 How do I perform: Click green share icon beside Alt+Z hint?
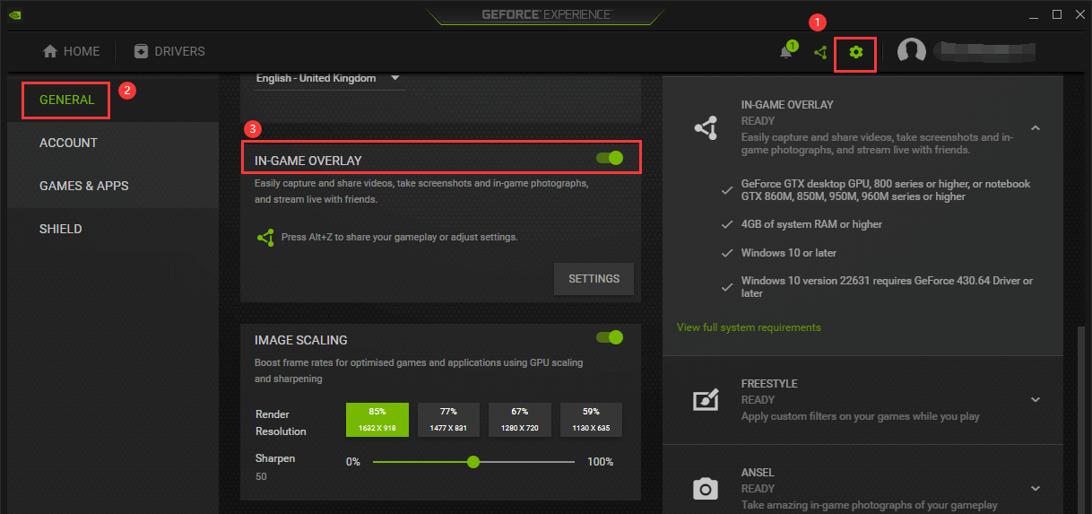265,238
